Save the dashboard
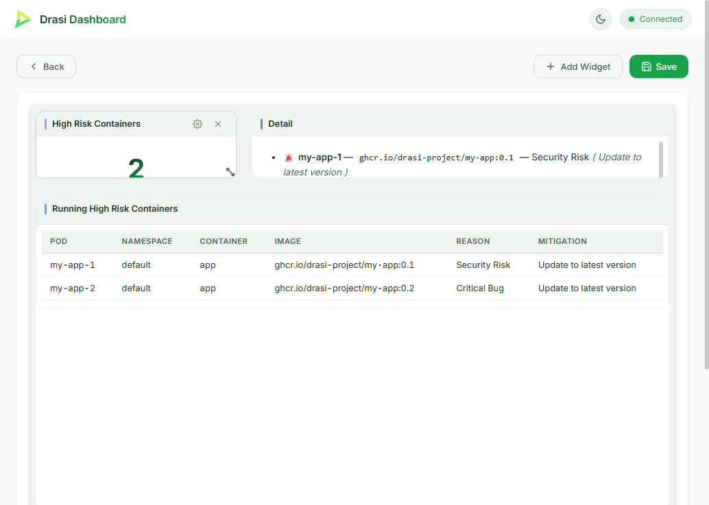Screen dimensions: 709x505 point(659,66)
